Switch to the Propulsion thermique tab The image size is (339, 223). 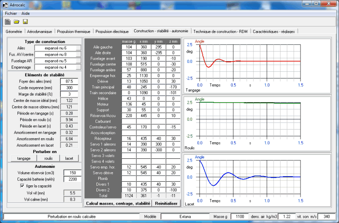tap(74, 31)
